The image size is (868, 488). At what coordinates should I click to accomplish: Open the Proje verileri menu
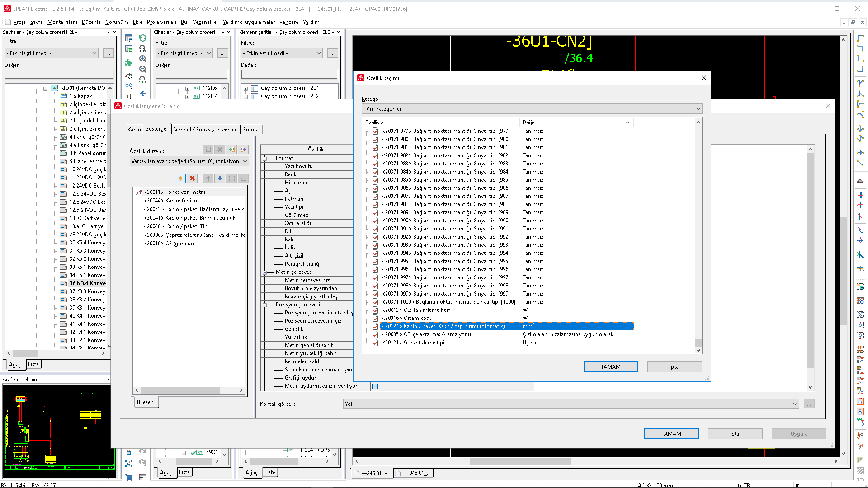(x=161, y=22)
